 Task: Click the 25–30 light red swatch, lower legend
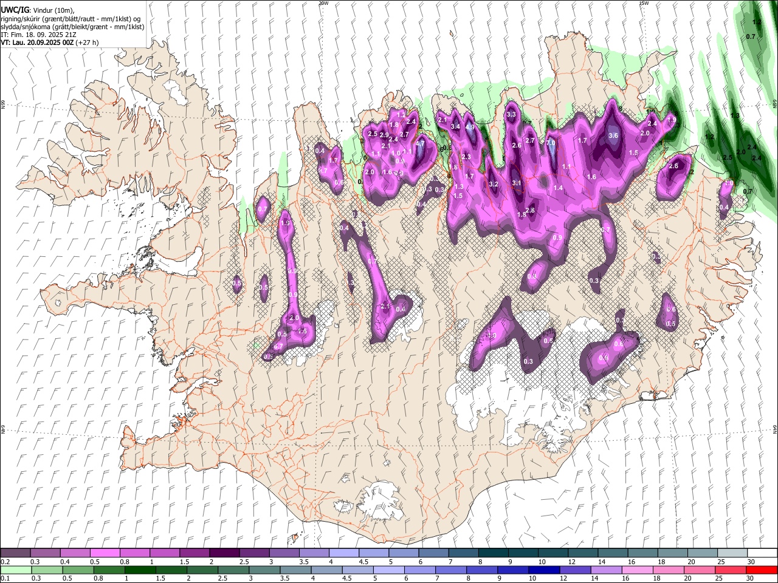pyautogui.click(x=731, y=570)
